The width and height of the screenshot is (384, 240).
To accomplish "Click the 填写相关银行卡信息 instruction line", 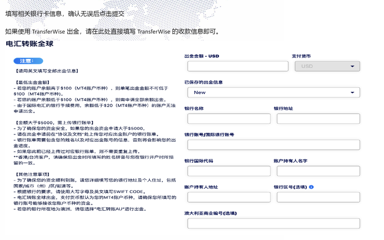I will point(65,14).
